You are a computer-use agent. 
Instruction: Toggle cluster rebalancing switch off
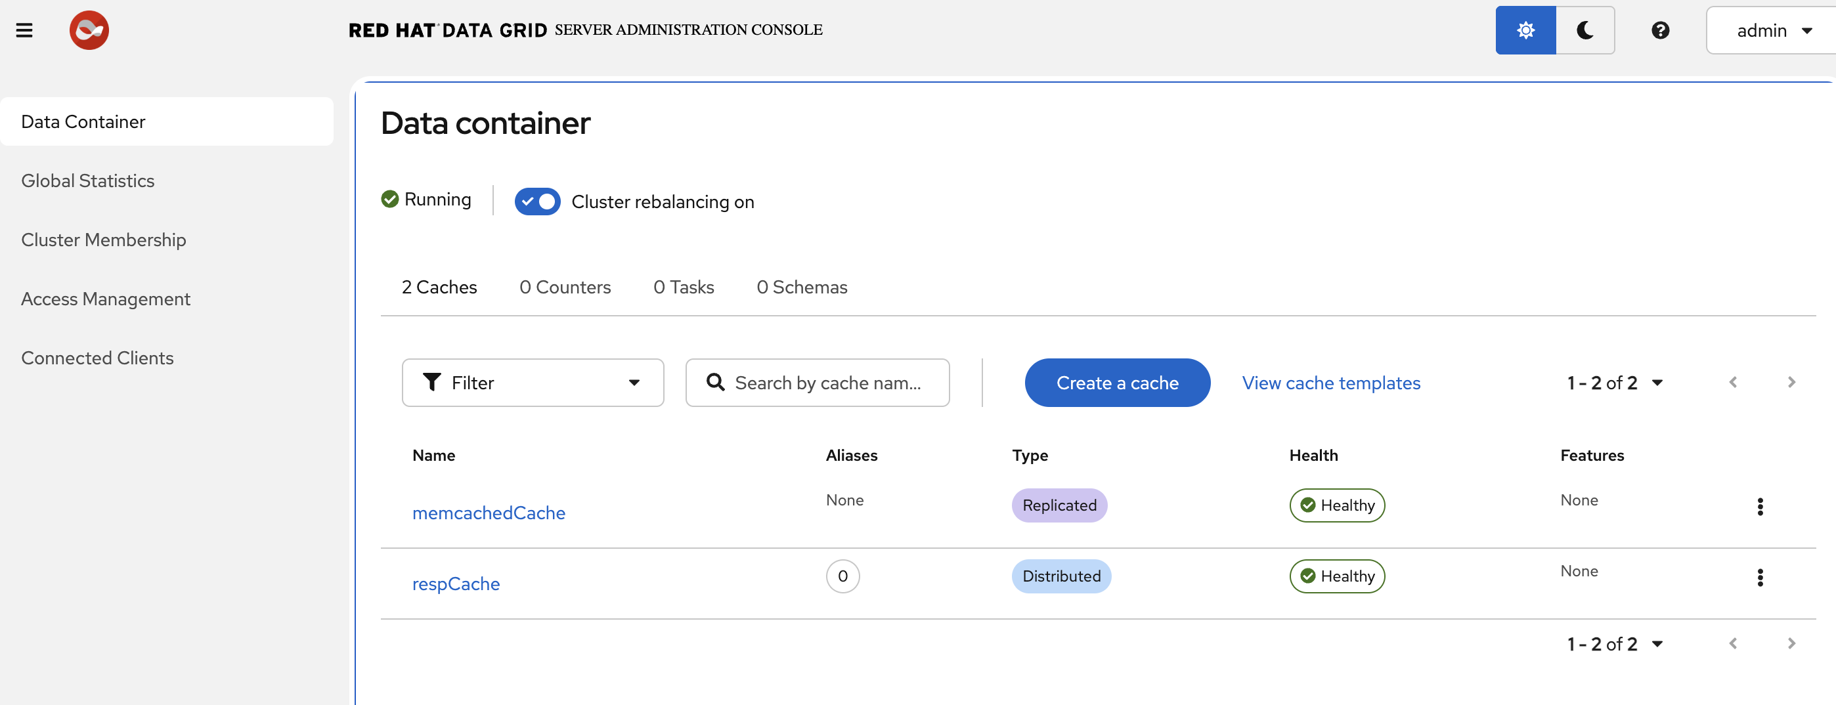click(537, 202)
